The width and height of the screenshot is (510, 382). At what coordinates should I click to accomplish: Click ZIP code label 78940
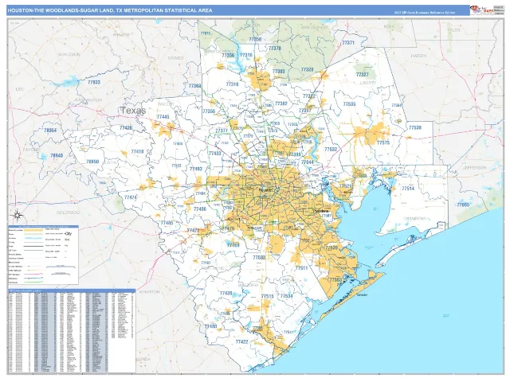(57, 156)
